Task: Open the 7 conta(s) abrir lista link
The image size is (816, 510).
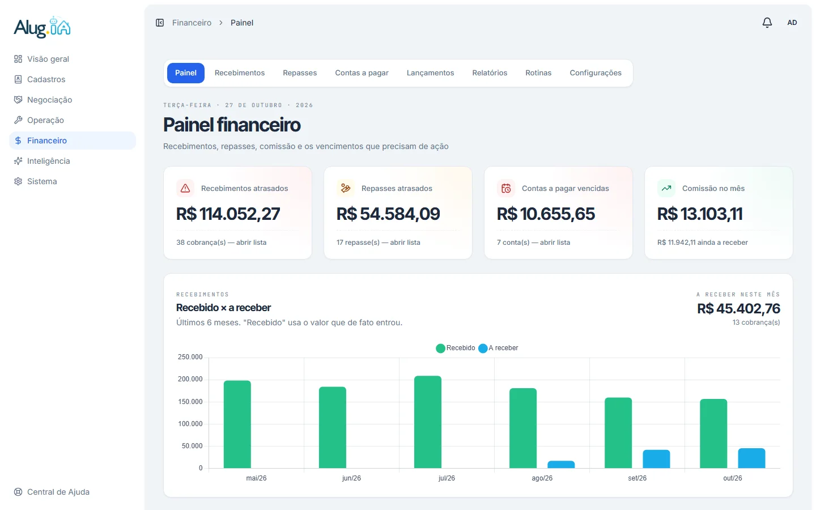Action: coord(534,242)
